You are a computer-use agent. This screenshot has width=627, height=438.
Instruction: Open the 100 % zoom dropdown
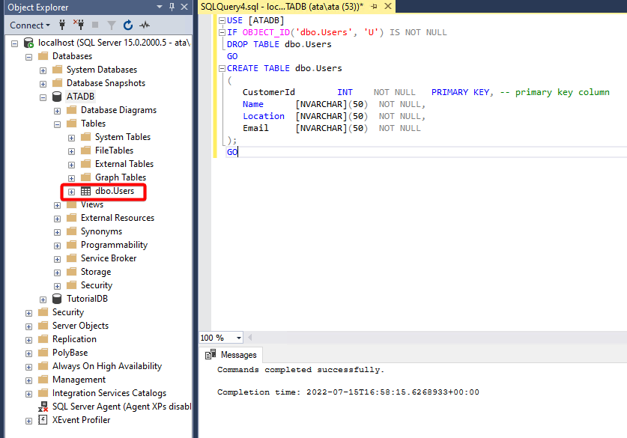[x=239, y=338]
